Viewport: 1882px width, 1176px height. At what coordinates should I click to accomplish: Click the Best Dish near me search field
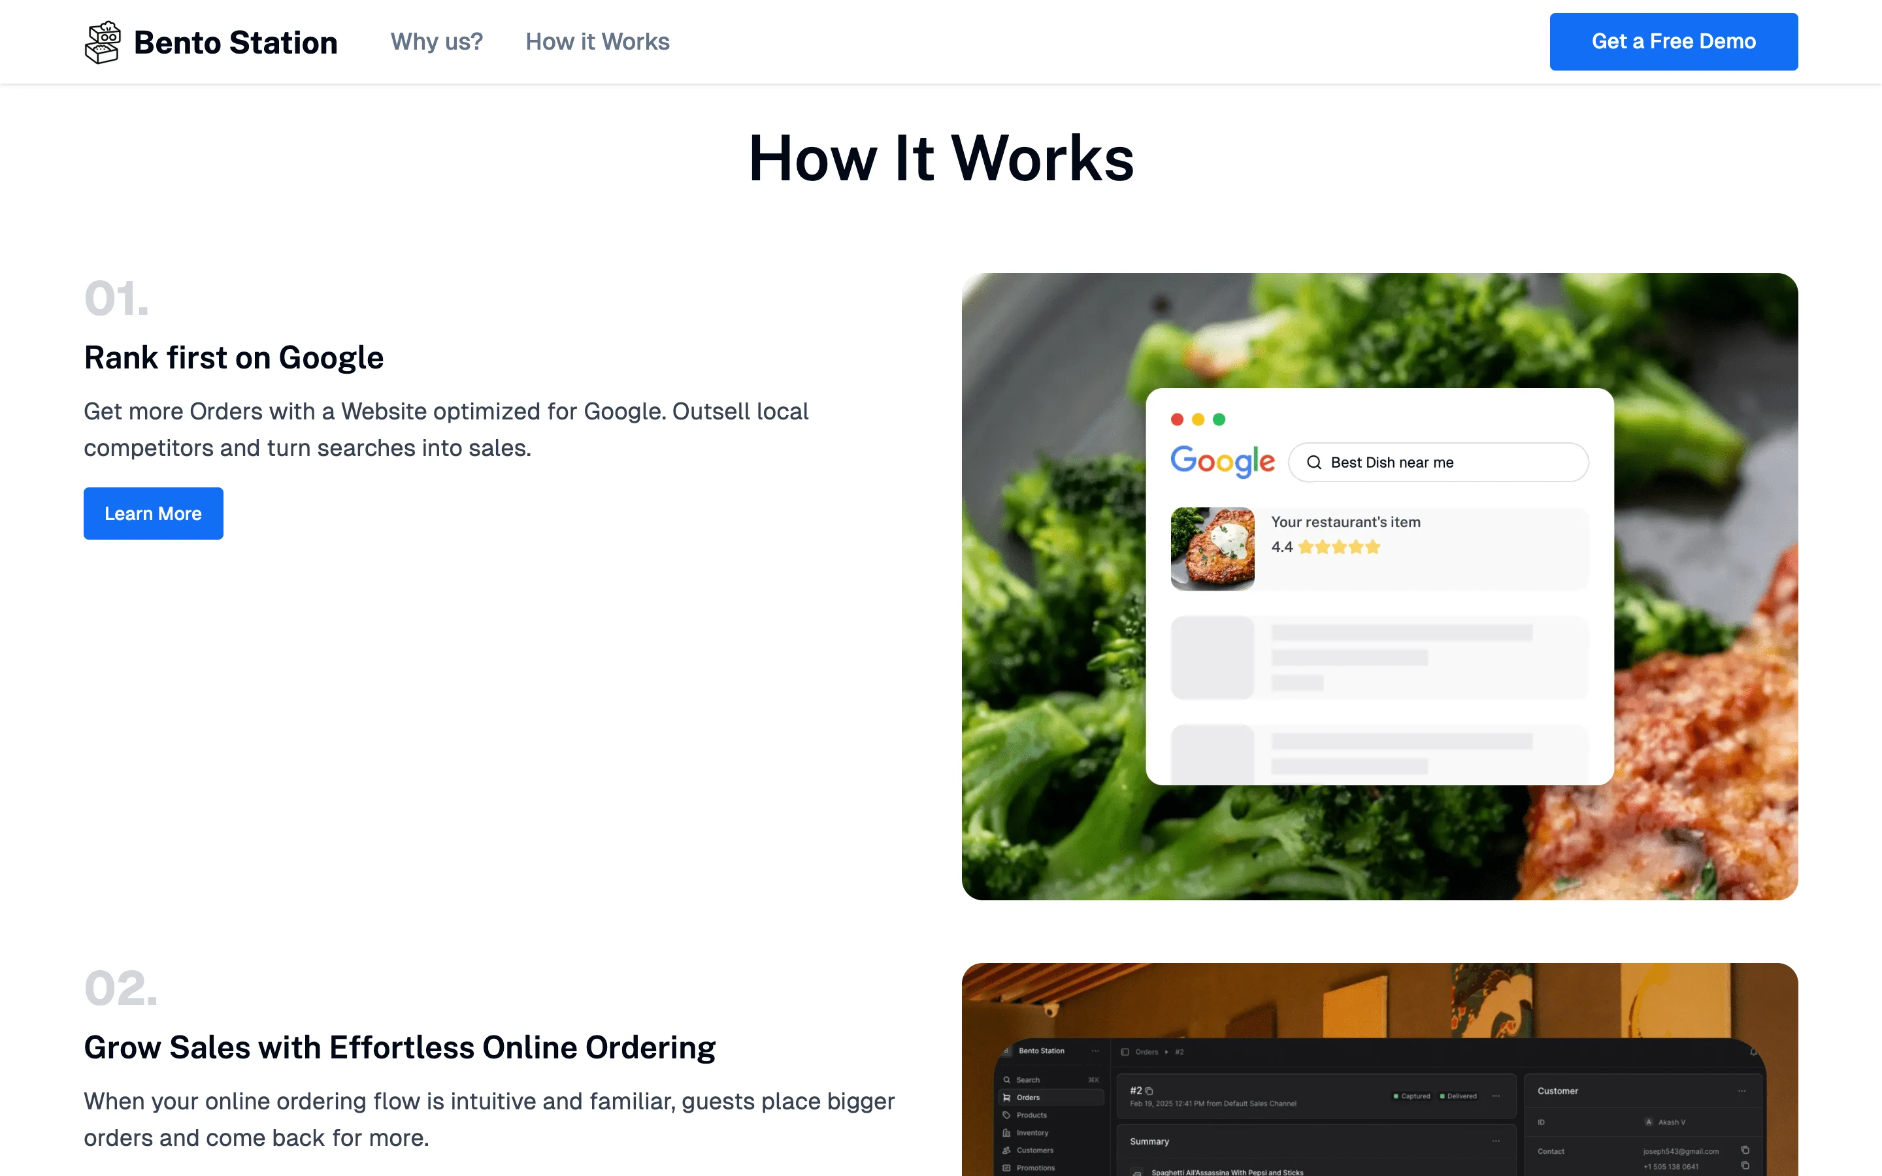tap(1438, 462)
